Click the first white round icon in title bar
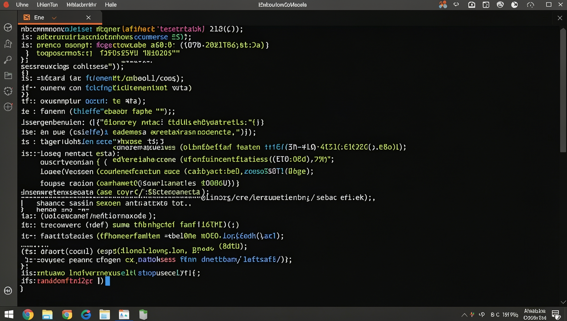This screenshot has height=321, width=567. (x=500, y=5)
